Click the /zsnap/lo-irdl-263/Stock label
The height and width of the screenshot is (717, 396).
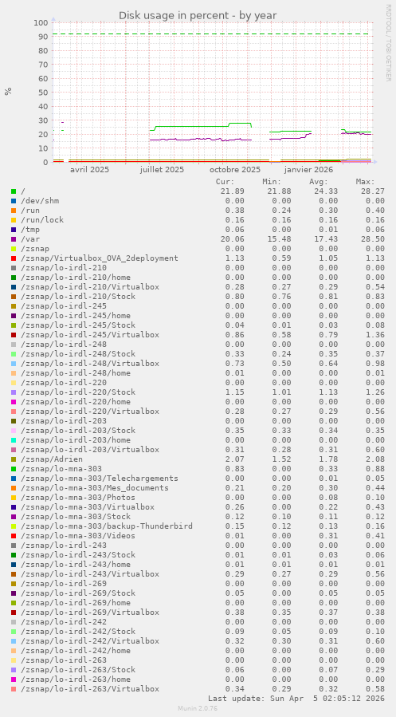click(78, 669)
